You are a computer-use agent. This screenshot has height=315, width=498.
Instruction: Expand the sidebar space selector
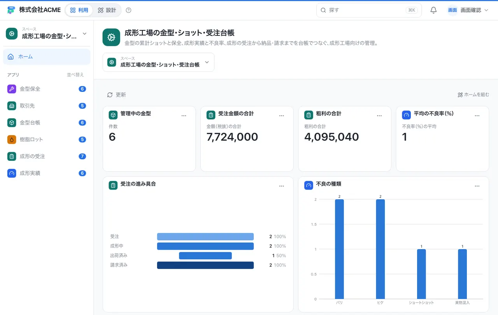click(x=47, y=34)
